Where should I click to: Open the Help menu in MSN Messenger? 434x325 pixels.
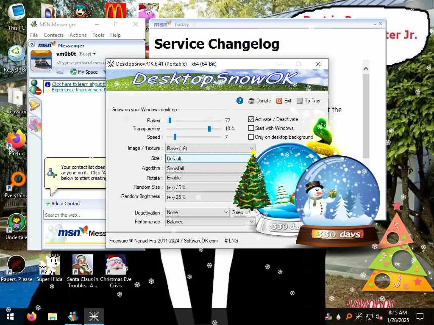point(115,35)
